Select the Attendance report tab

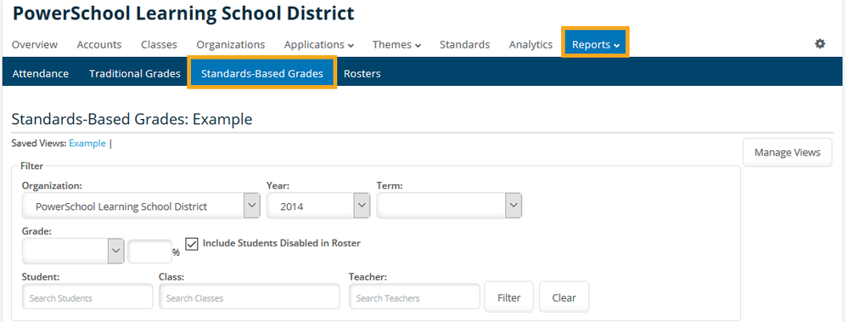(41, 74)
